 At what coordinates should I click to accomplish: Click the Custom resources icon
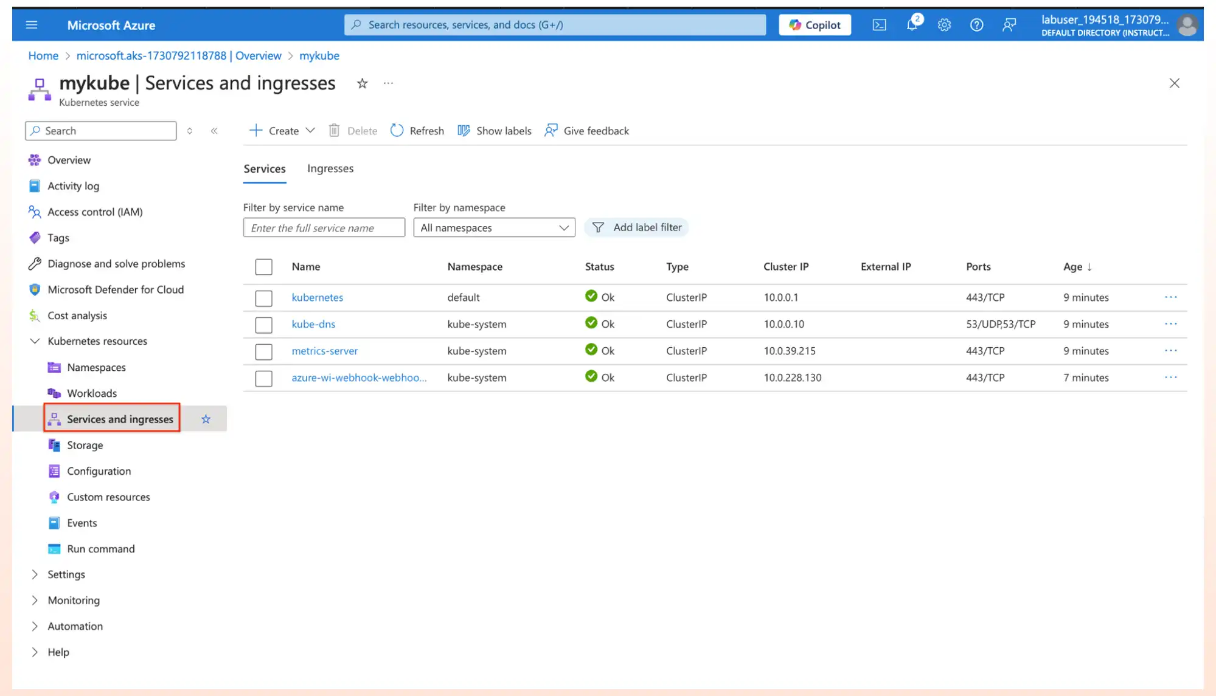54,497
